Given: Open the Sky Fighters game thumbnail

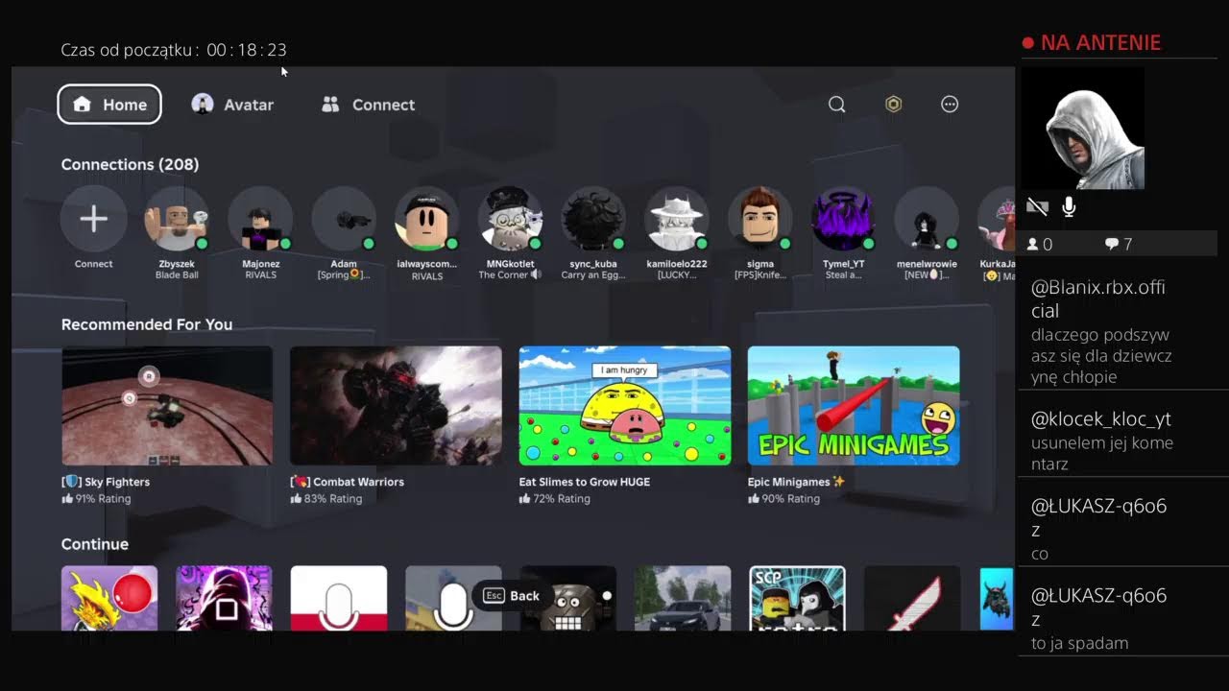Looking at the screenshot, I should pyautogui.click(x=167, y=406).
